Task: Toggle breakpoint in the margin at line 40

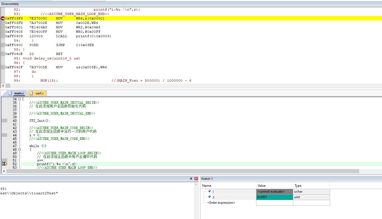Action: (4, 121)
